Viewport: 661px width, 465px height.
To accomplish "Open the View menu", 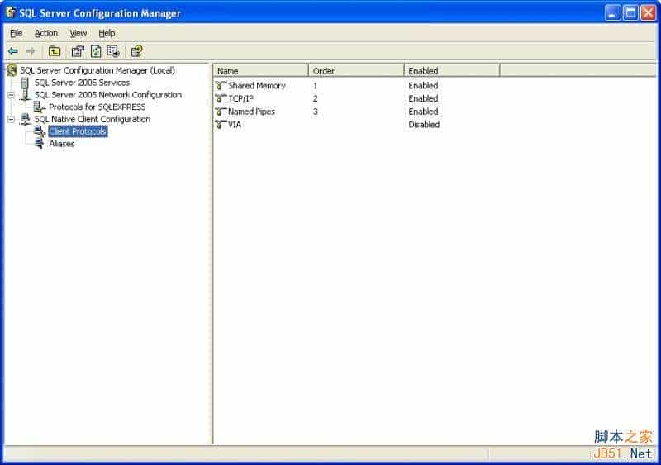I will [78, 33].
